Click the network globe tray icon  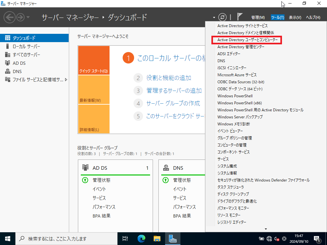tap(269, 239)
